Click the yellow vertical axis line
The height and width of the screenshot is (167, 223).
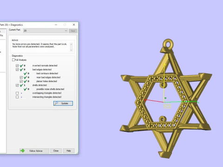[x=164, y=82]
